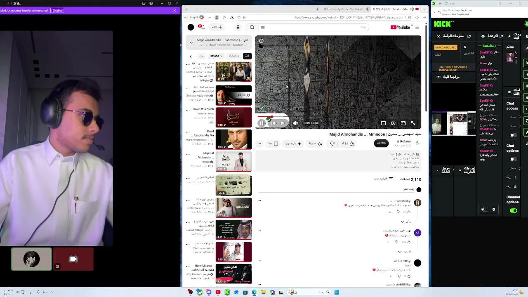Open the YouTube hamburger guide menu
The image size is (528, 297).
tap(417, 27)
